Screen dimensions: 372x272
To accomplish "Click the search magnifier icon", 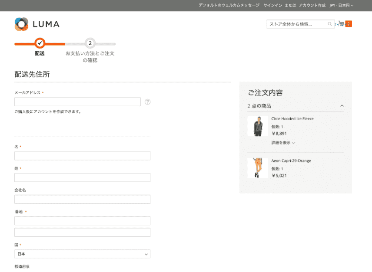I will point(330,23).
